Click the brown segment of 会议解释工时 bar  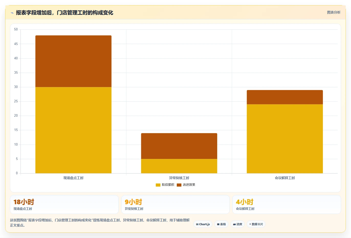[x=285, y=97]
